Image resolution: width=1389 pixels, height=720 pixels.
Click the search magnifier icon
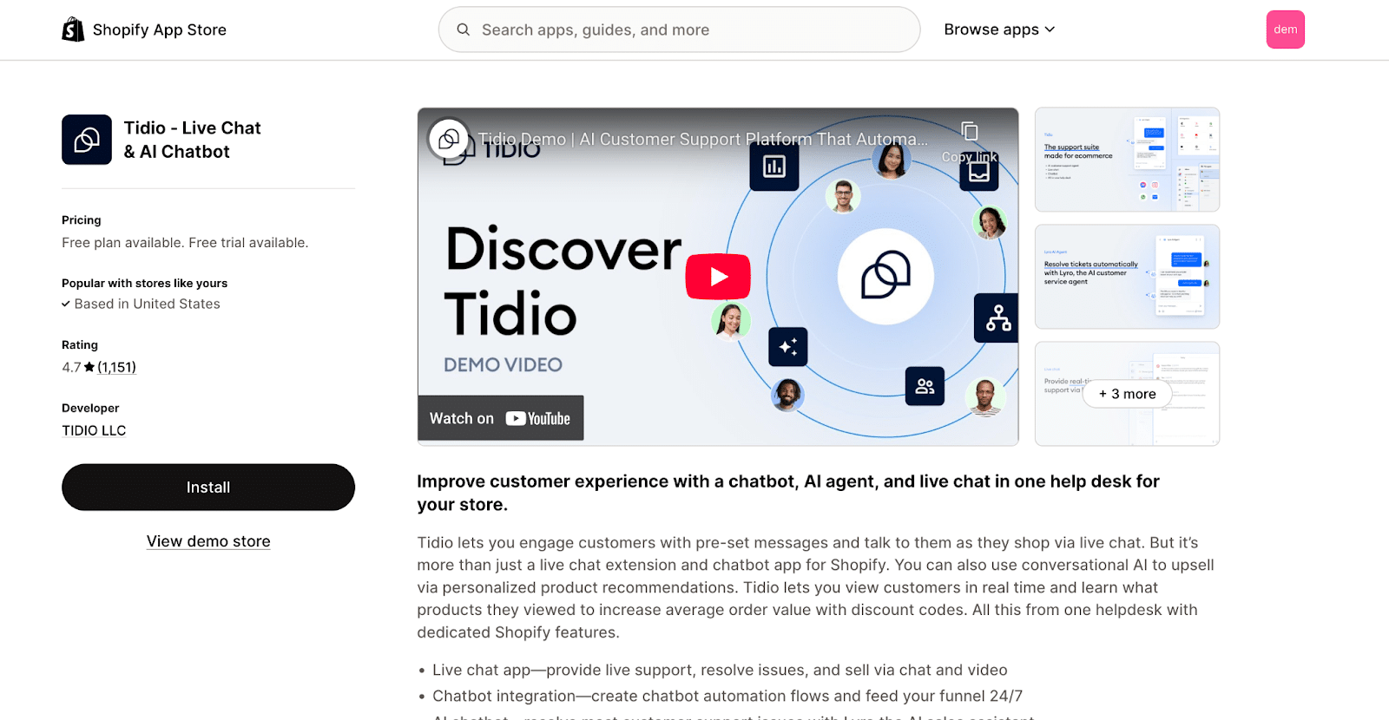point(464,29)
